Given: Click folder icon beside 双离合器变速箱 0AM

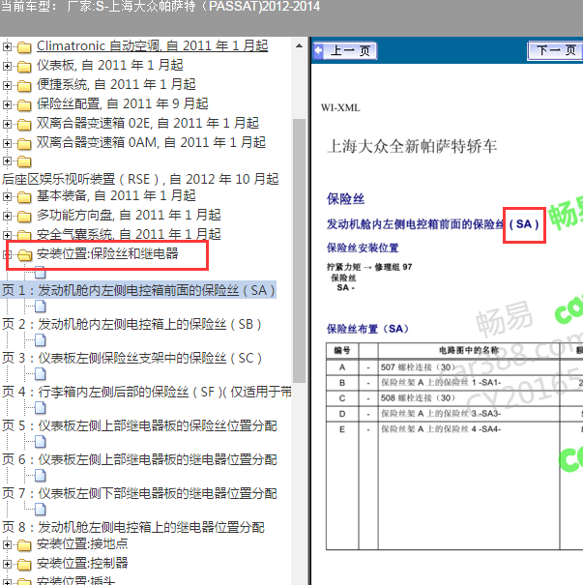Looking at the screenshot, I should [x=24, y=144].
